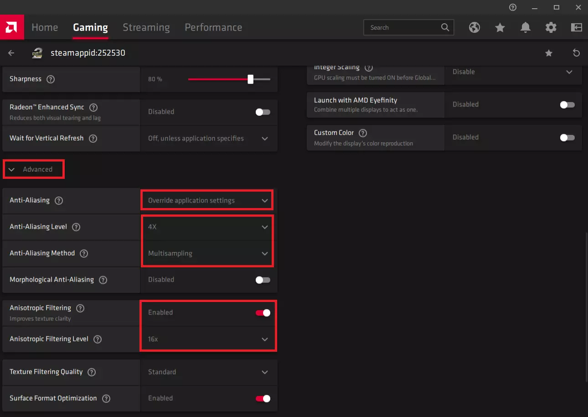The width and height of the screenshot is (588, 417).
Task: Click the steamappid:252530 game icon
Action: (37, 53)
